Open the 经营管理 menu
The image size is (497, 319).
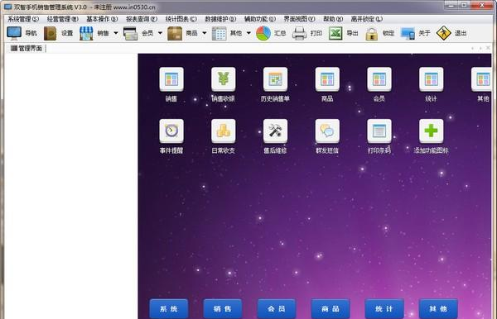tap(63, 19)
